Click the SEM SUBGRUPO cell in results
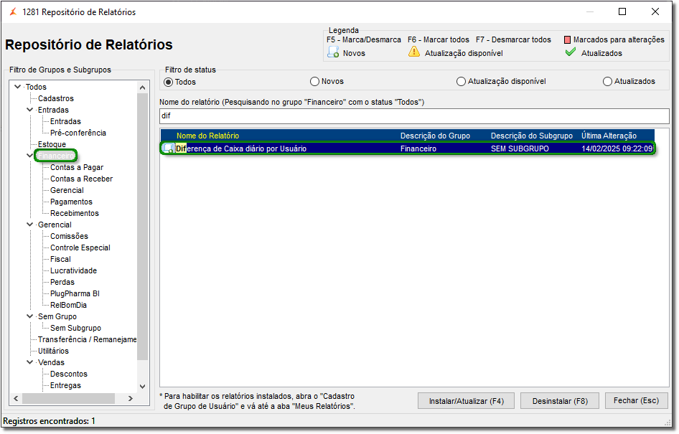Image resolution: width=679 pixels, height=434 pixels. click(520, 148)
